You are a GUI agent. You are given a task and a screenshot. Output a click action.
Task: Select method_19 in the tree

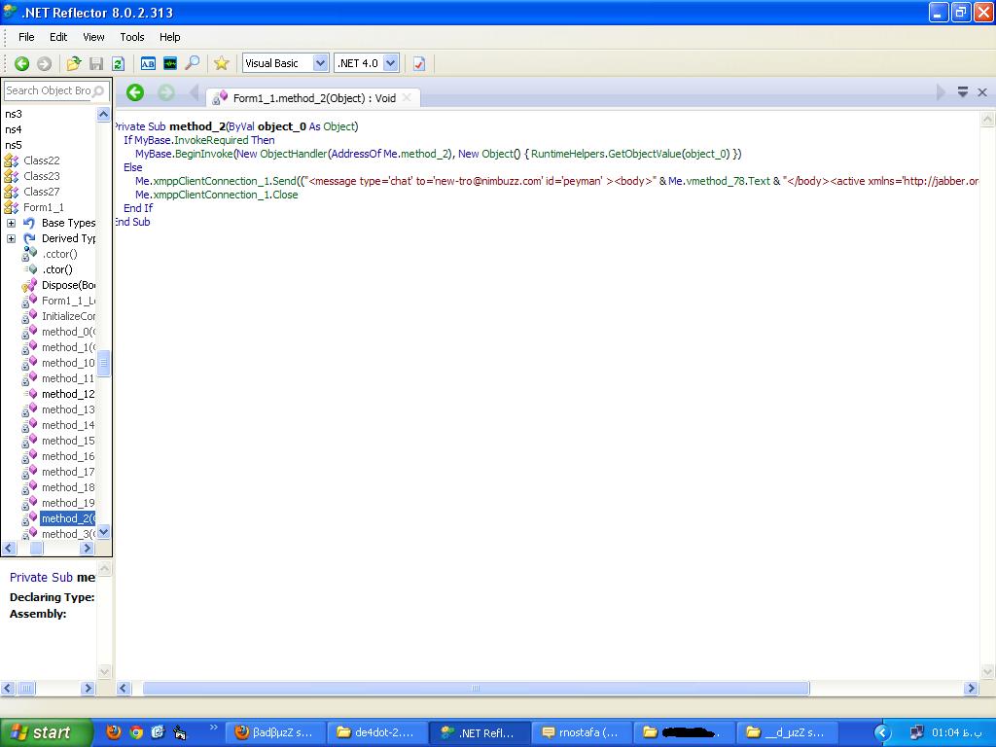pyautogui.click(x=68, y=503)
